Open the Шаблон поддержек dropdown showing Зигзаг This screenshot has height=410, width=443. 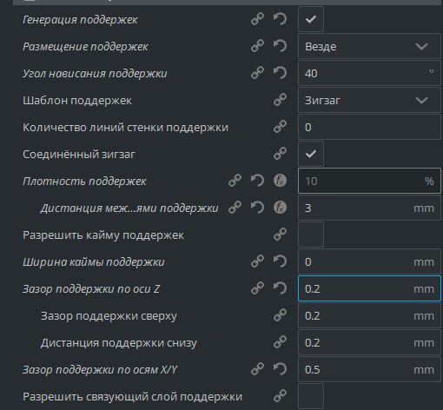click(369, 100)
